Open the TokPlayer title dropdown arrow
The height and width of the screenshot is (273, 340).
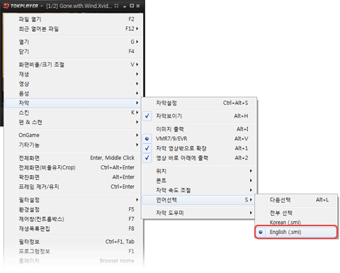point(42,6)
